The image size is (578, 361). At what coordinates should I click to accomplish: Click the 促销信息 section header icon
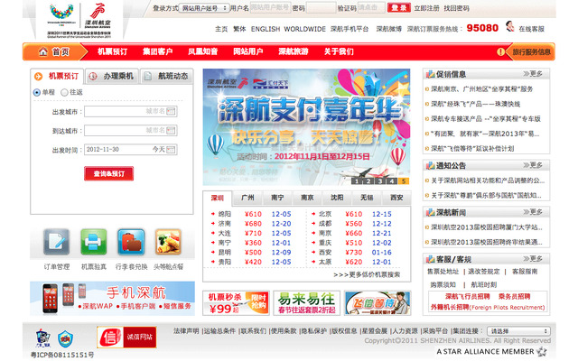[430, 74]
